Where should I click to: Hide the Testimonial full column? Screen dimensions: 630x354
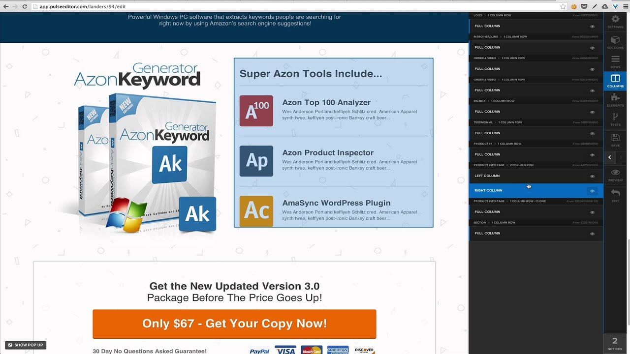(x=592, y=133)
